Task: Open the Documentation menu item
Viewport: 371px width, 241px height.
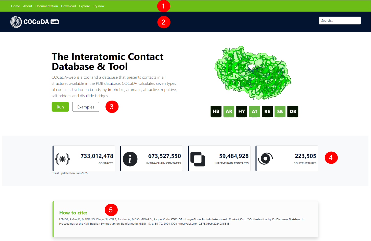Action: 46,6
